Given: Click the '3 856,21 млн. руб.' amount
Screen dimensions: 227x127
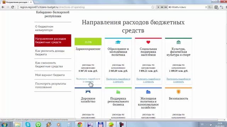Looking at the screenshot, I should pyautogui.click(x=148, y=71).
